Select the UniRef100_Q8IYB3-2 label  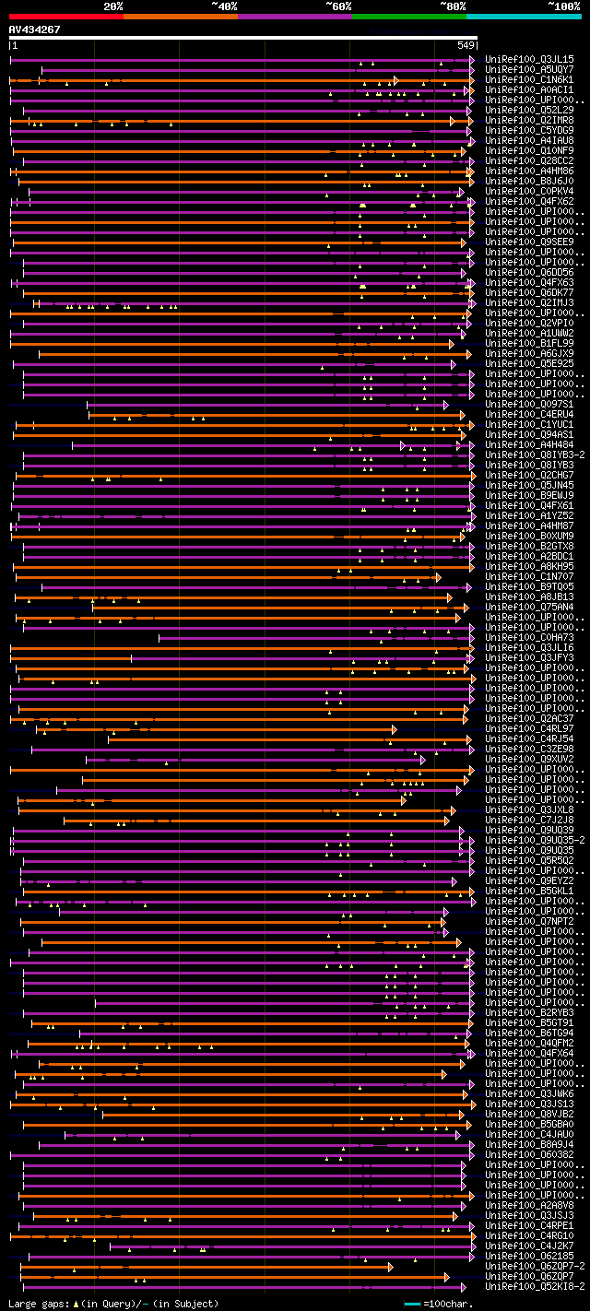click(x=535, y=455)
